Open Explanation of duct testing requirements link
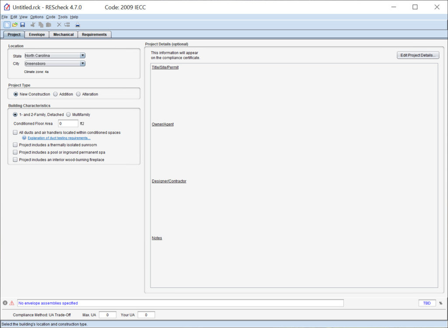The width and height of the screenshot is (448, 328). [x=59, y=138]
